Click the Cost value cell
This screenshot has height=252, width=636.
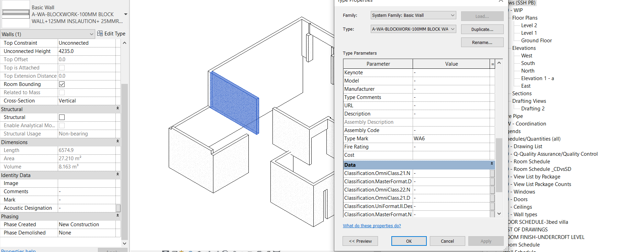(451, 155)
